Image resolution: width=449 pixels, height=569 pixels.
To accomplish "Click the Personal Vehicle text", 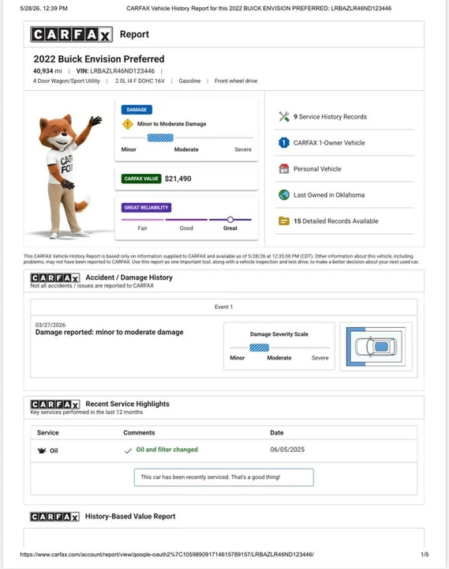I will click(x=317, y=169).
